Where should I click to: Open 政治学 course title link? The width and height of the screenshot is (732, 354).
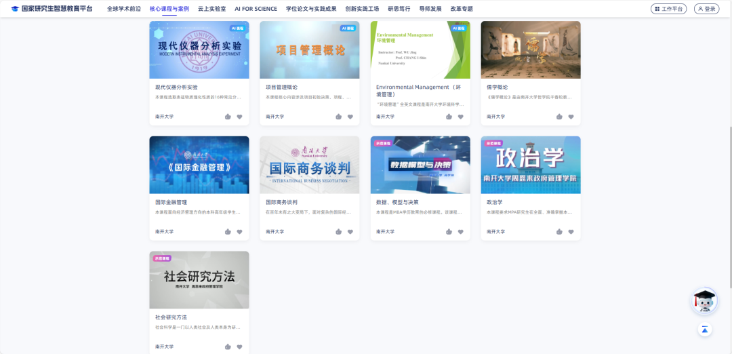pos(494,202)
